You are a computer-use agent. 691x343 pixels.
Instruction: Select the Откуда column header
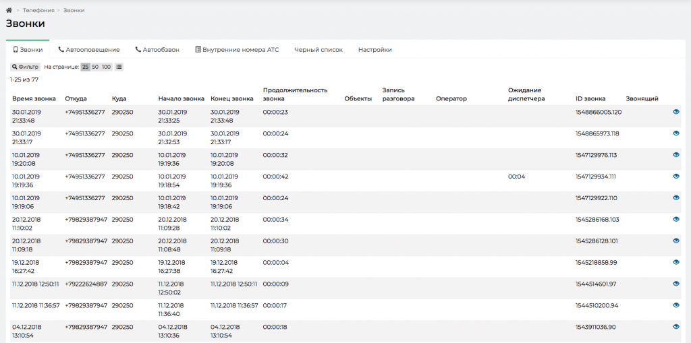76,98
